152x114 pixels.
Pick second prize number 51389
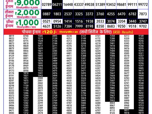click(100, 4)
